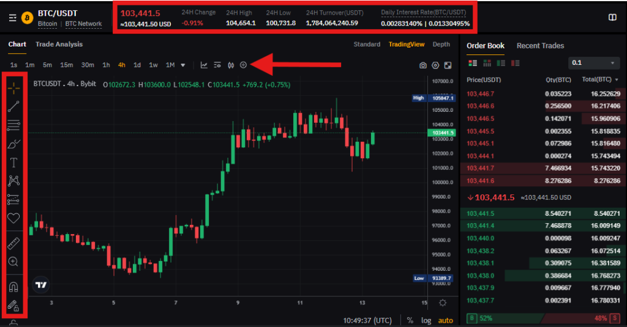Show asks only order book view
Image resolution: width=627 pixels, height=327 pixels.
coord(516,63)
